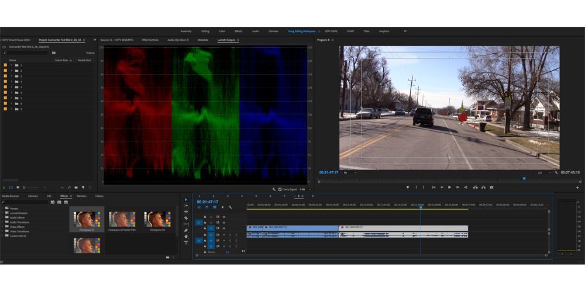Toggle V1 track output eye
This screenshot has height=292, width=585.
click(x=224, y=228)
